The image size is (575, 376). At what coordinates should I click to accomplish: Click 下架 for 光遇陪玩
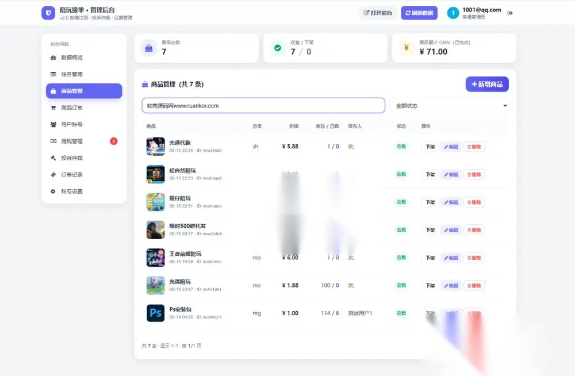pos(430,286)
